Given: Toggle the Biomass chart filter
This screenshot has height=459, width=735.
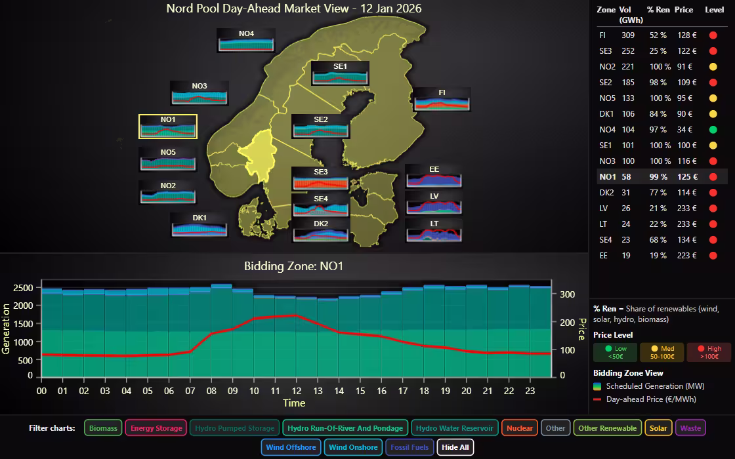Looking at the screenshot, I should pyautogui.click(x=103, y=428).
